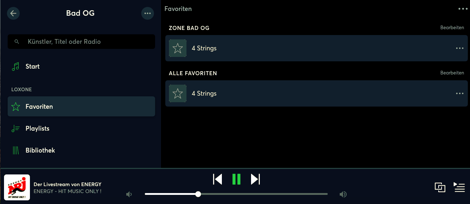Open Bibliothek in the sidebar
Image resolution: width=470 pixels, height=204 pixels.
[40, 150]
